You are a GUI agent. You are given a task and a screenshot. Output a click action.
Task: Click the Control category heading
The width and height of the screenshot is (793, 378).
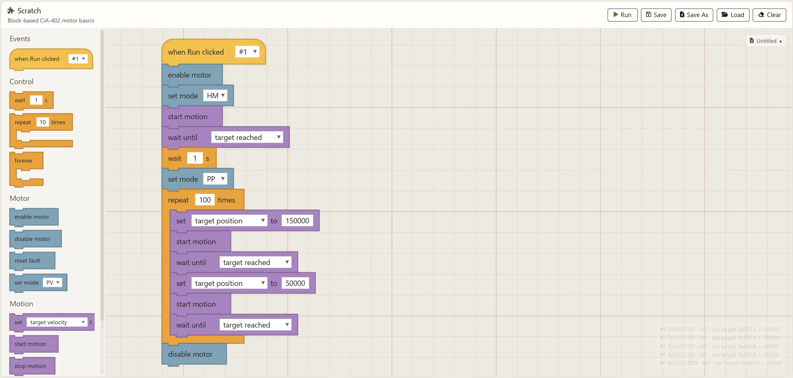(x=21, y=82)
